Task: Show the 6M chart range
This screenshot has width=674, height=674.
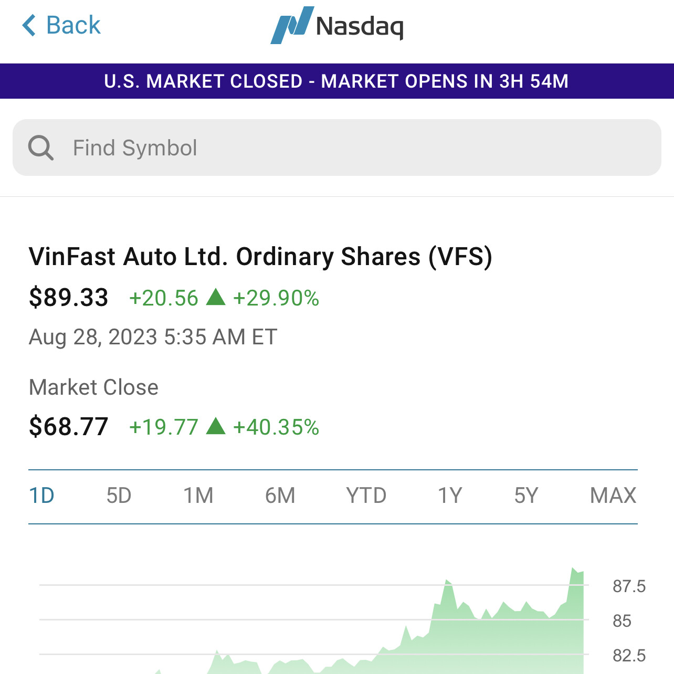Action: click(280, 496)
